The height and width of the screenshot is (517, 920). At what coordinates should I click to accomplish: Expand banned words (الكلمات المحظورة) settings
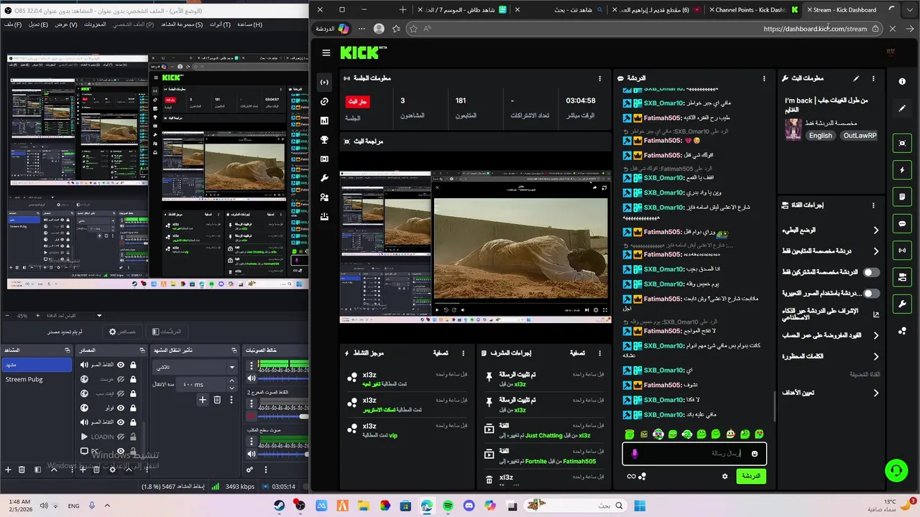pos(832,356)
